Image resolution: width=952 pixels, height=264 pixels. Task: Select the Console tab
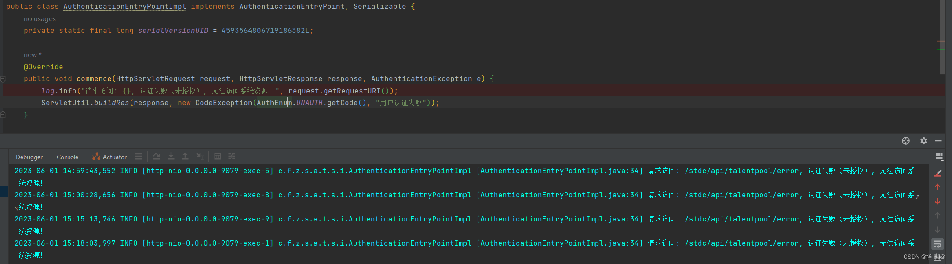67,157
